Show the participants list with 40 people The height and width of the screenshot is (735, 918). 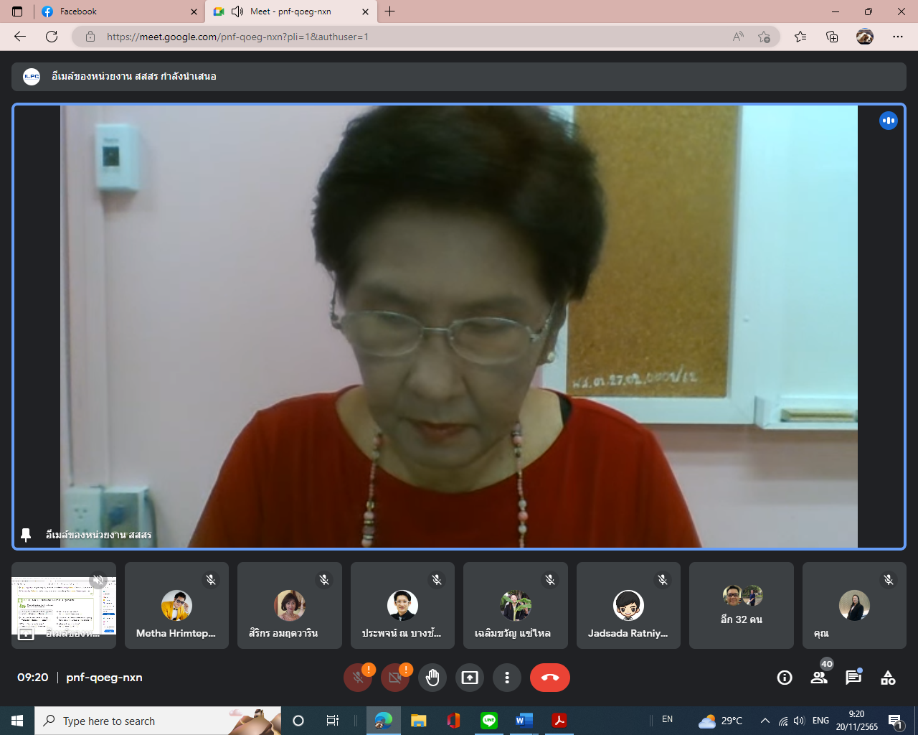(x=819, y=678)
